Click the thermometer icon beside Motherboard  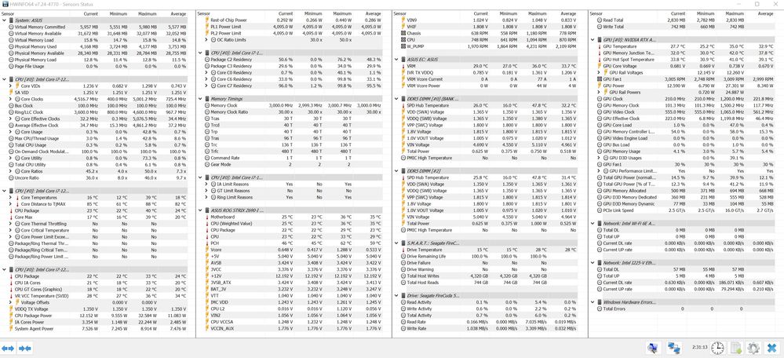207,217
